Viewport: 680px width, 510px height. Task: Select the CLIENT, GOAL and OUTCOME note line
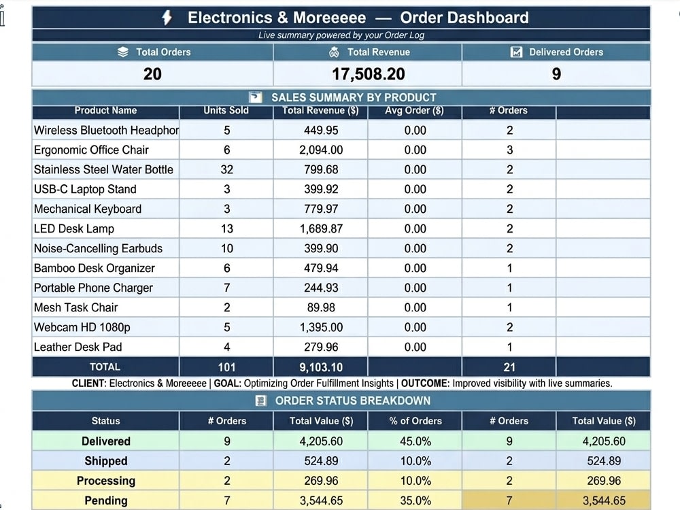(342, 384)
